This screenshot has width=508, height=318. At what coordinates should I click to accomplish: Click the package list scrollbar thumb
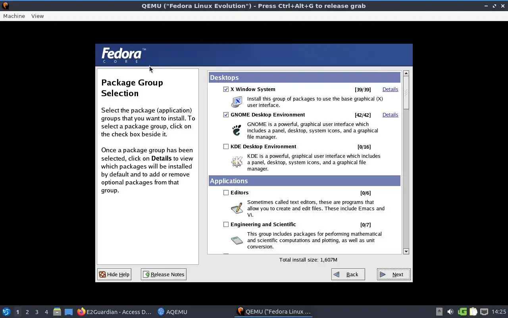click(406, 93)
